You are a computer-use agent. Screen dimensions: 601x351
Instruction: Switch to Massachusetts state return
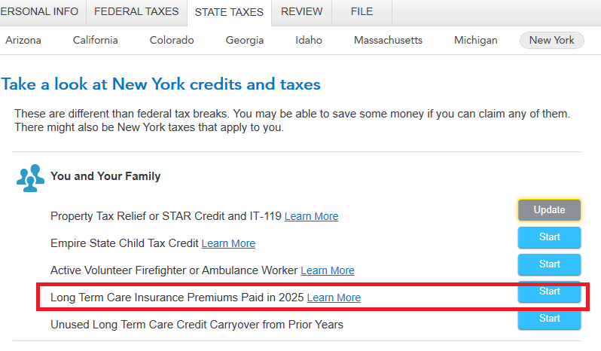point(388,41)
